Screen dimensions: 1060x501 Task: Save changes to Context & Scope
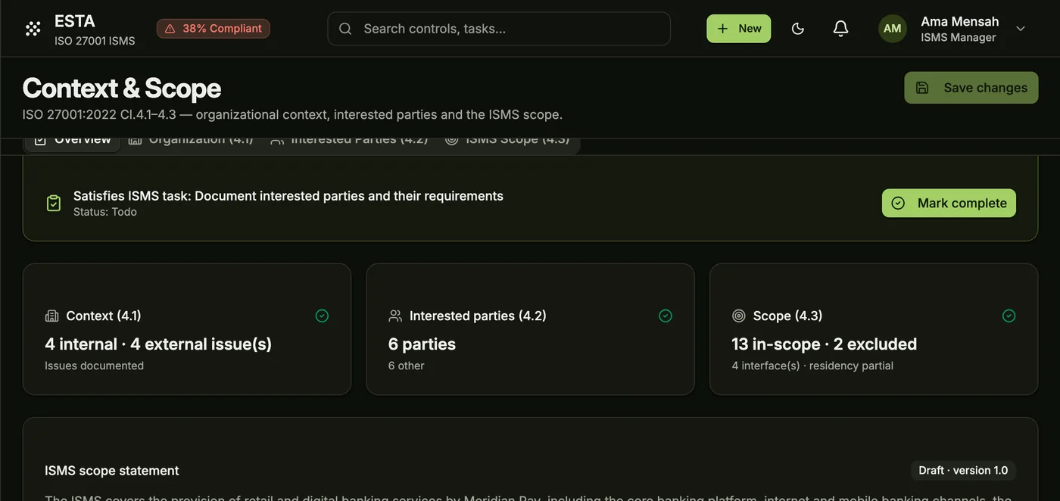971,88
